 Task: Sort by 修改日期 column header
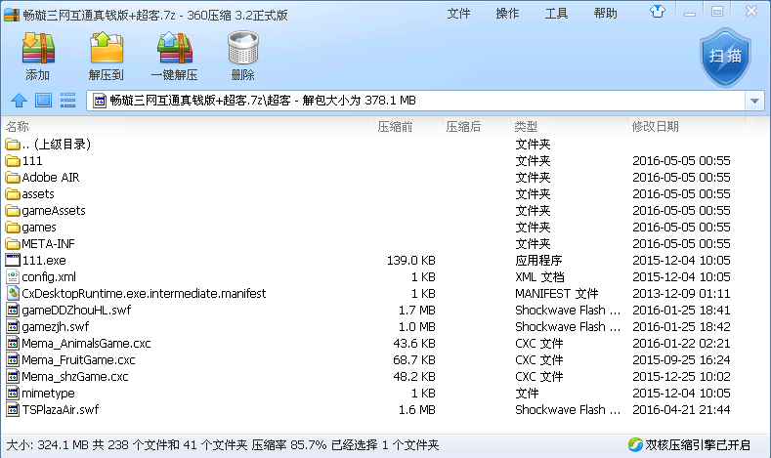point(655,127)
